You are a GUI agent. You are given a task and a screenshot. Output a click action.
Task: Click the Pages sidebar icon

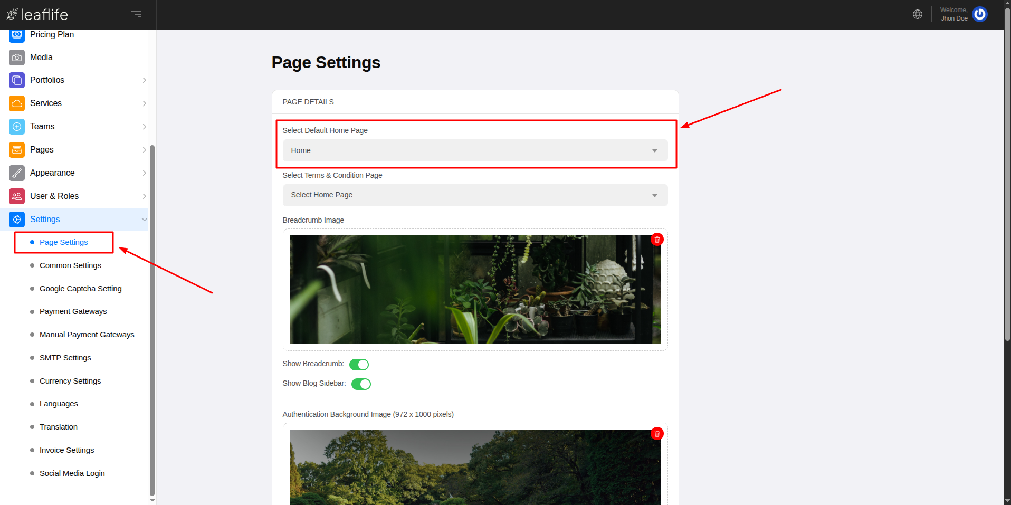click(17, 150)
